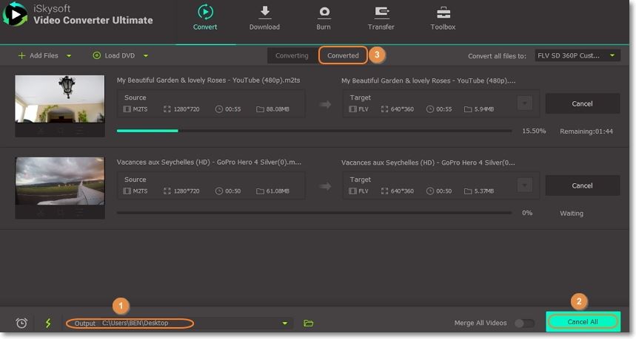Expand the Load DVD dropdown arrow
Viewport: 636px width, 339px height.
point(146,55)
